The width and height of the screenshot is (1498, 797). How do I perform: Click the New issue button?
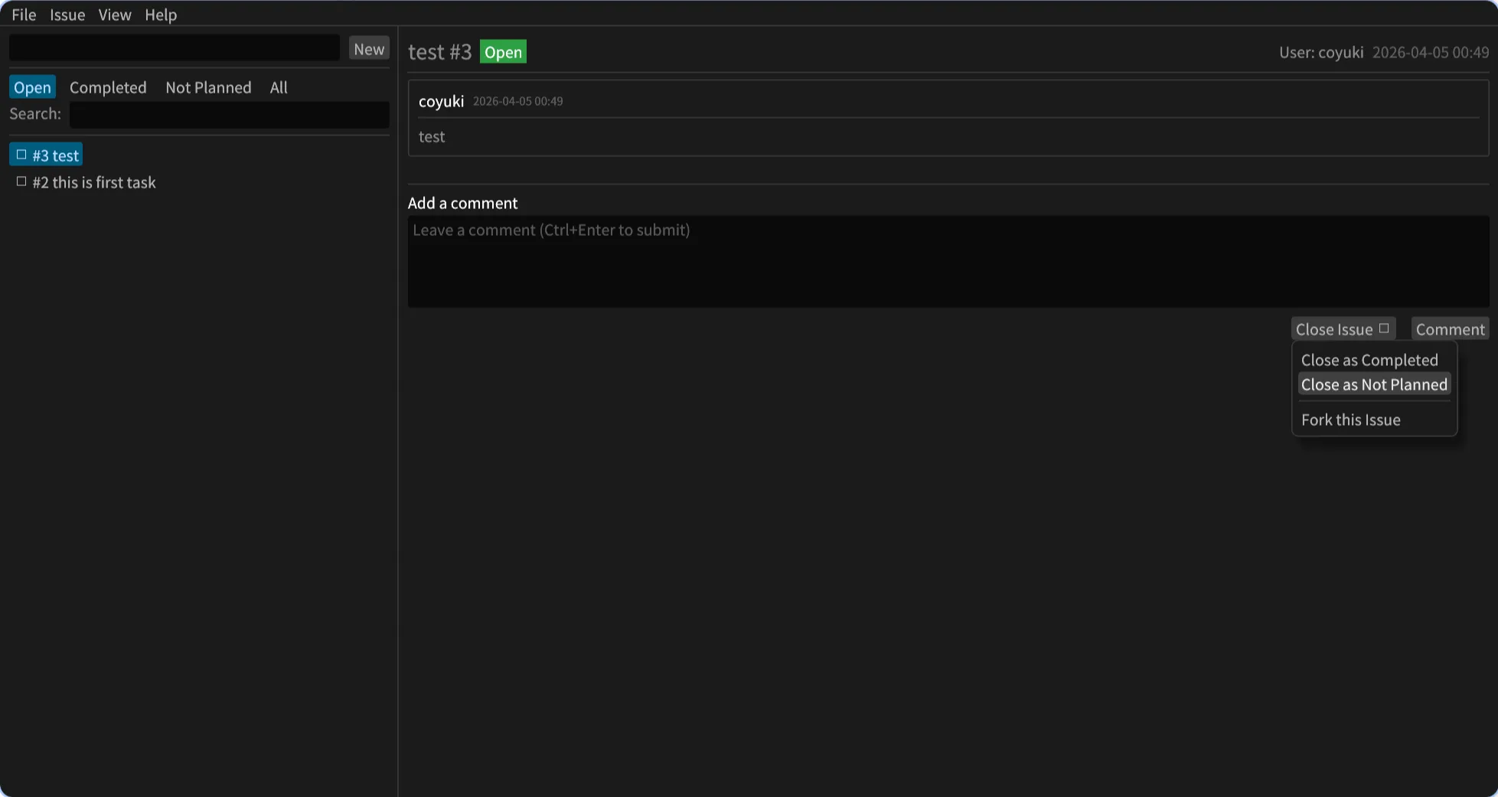point(369,47)
